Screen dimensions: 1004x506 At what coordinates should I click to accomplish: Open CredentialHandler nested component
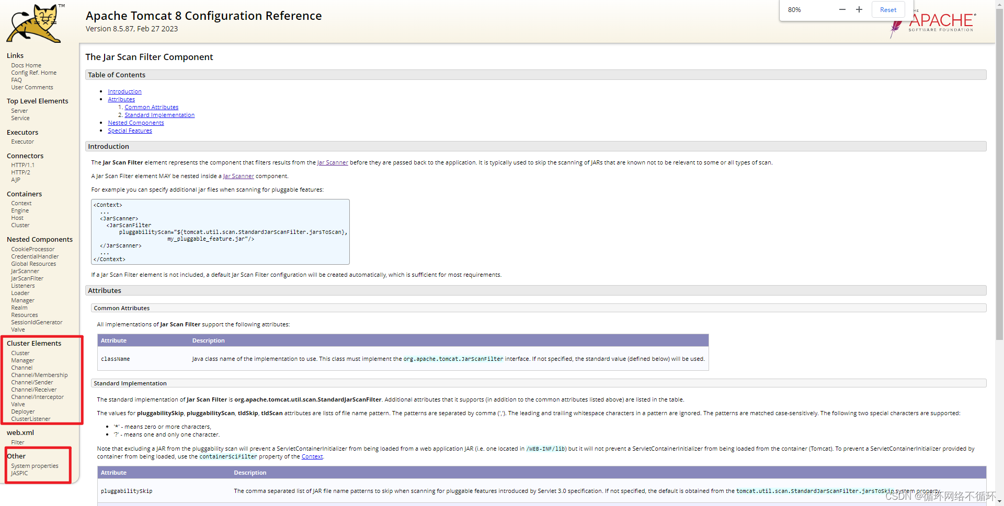(35, 256)
